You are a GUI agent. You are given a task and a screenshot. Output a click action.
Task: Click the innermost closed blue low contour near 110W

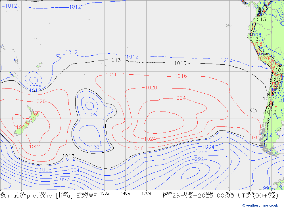[191, 173]
